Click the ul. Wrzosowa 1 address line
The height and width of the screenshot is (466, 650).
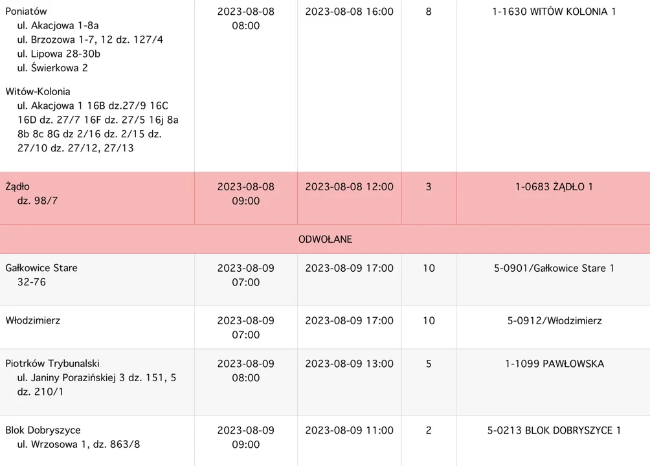coord(78,444)
